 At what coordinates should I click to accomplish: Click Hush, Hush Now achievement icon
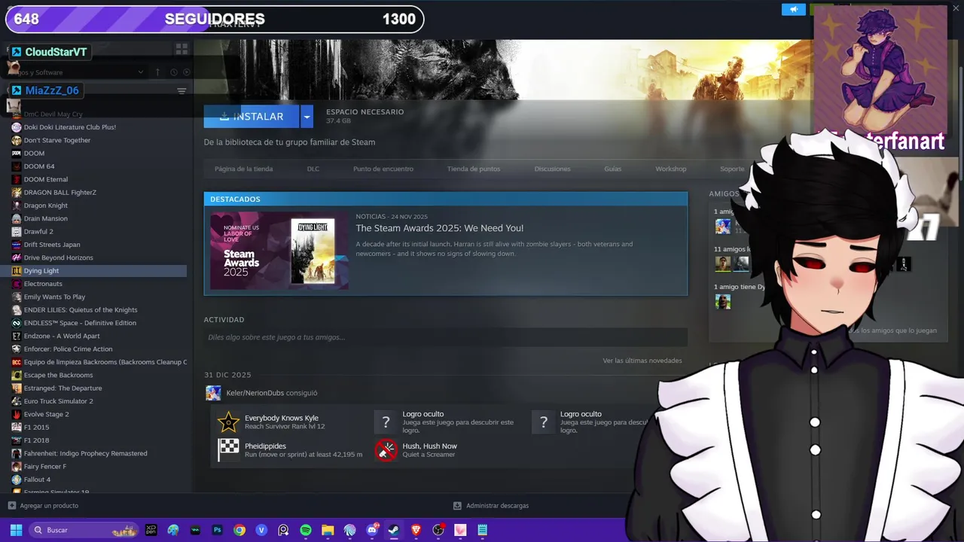[386, 449]
